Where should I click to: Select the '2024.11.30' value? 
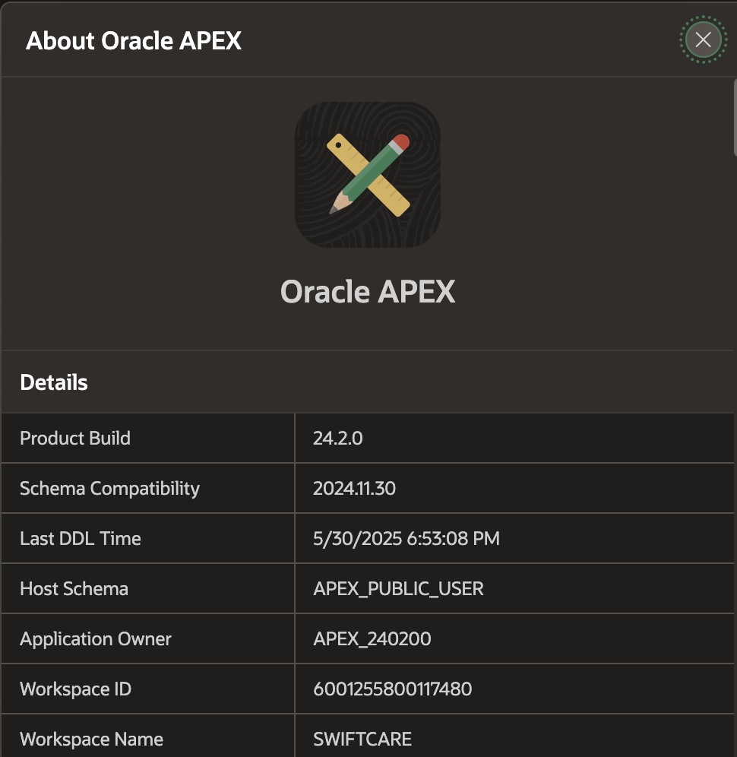(354, 488)
